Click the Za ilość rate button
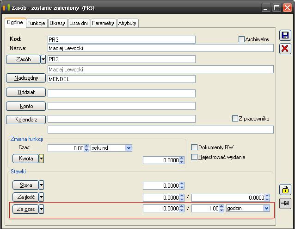The width and height of the screenshot is (295, 229). (25, 197)
